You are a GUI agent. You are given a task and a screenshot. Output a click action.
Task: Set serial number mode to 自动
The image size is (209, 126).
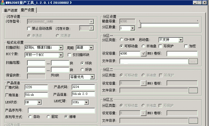[x=30, y=117]
